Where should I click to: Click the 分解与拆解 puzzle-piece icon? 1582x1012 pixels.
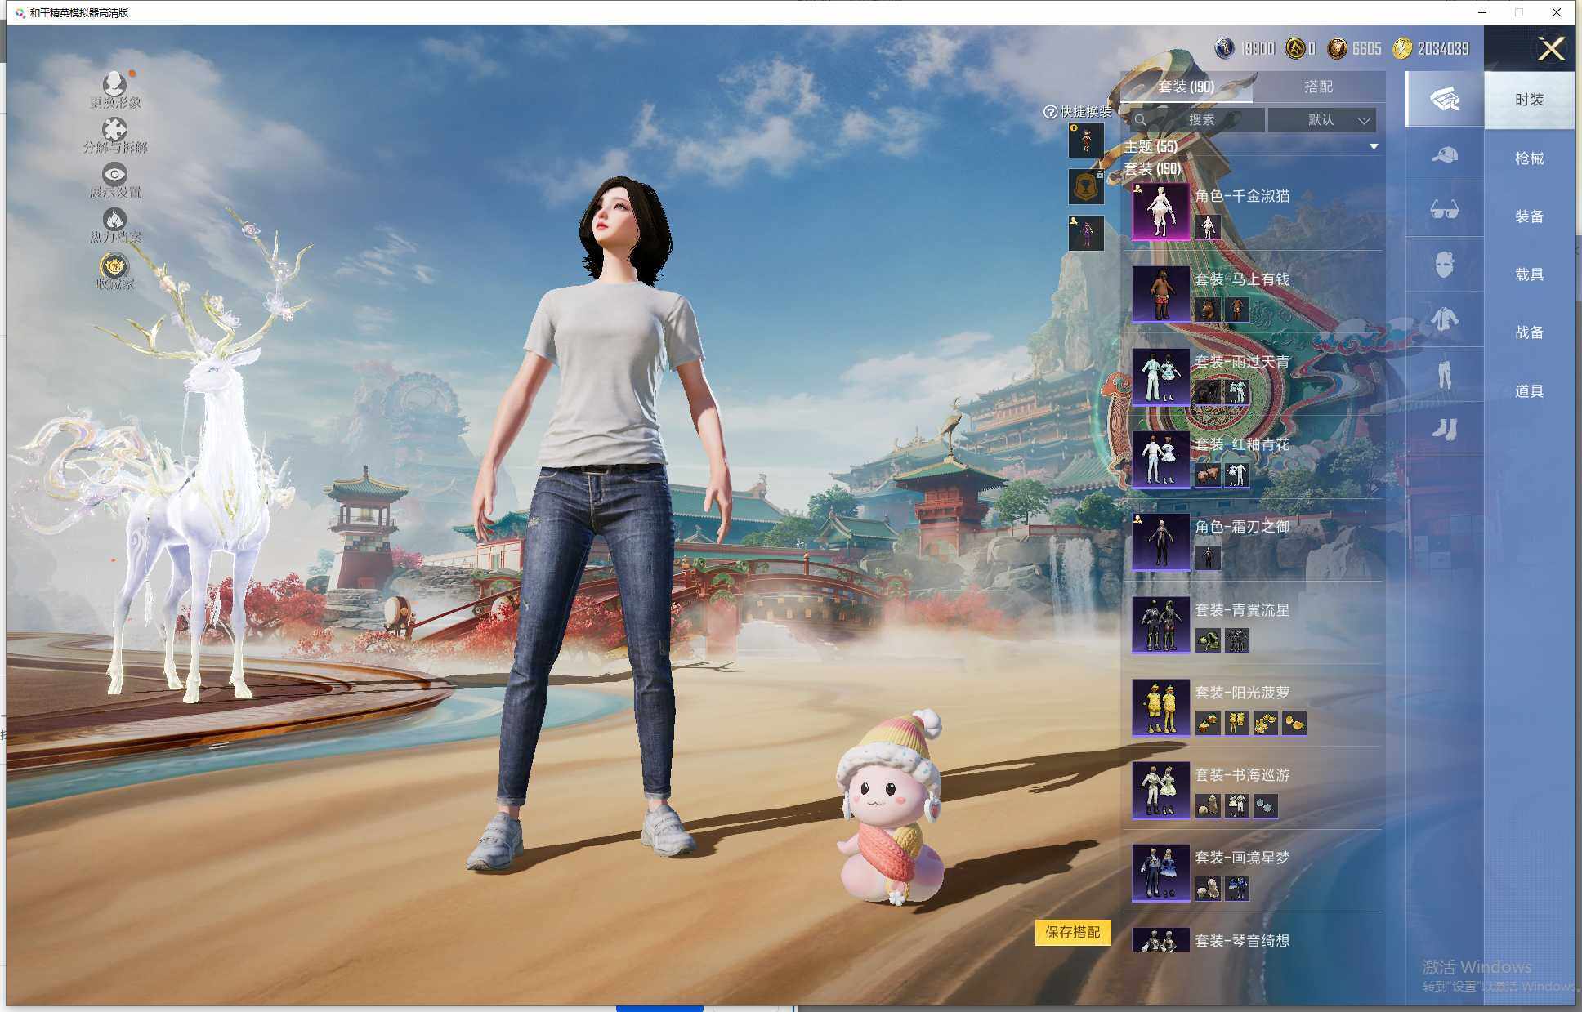(114, 129)
